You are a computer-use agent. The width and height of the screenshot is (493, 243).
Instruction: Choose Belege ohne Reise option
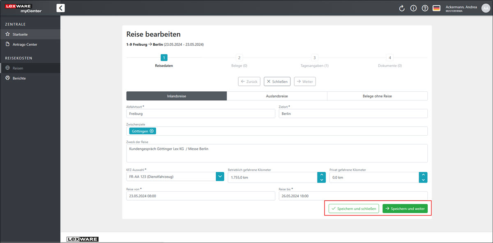(x=377, y=96)
